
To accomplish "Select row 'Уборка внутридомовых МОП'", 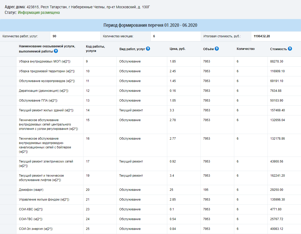I will tap(150, 61).
